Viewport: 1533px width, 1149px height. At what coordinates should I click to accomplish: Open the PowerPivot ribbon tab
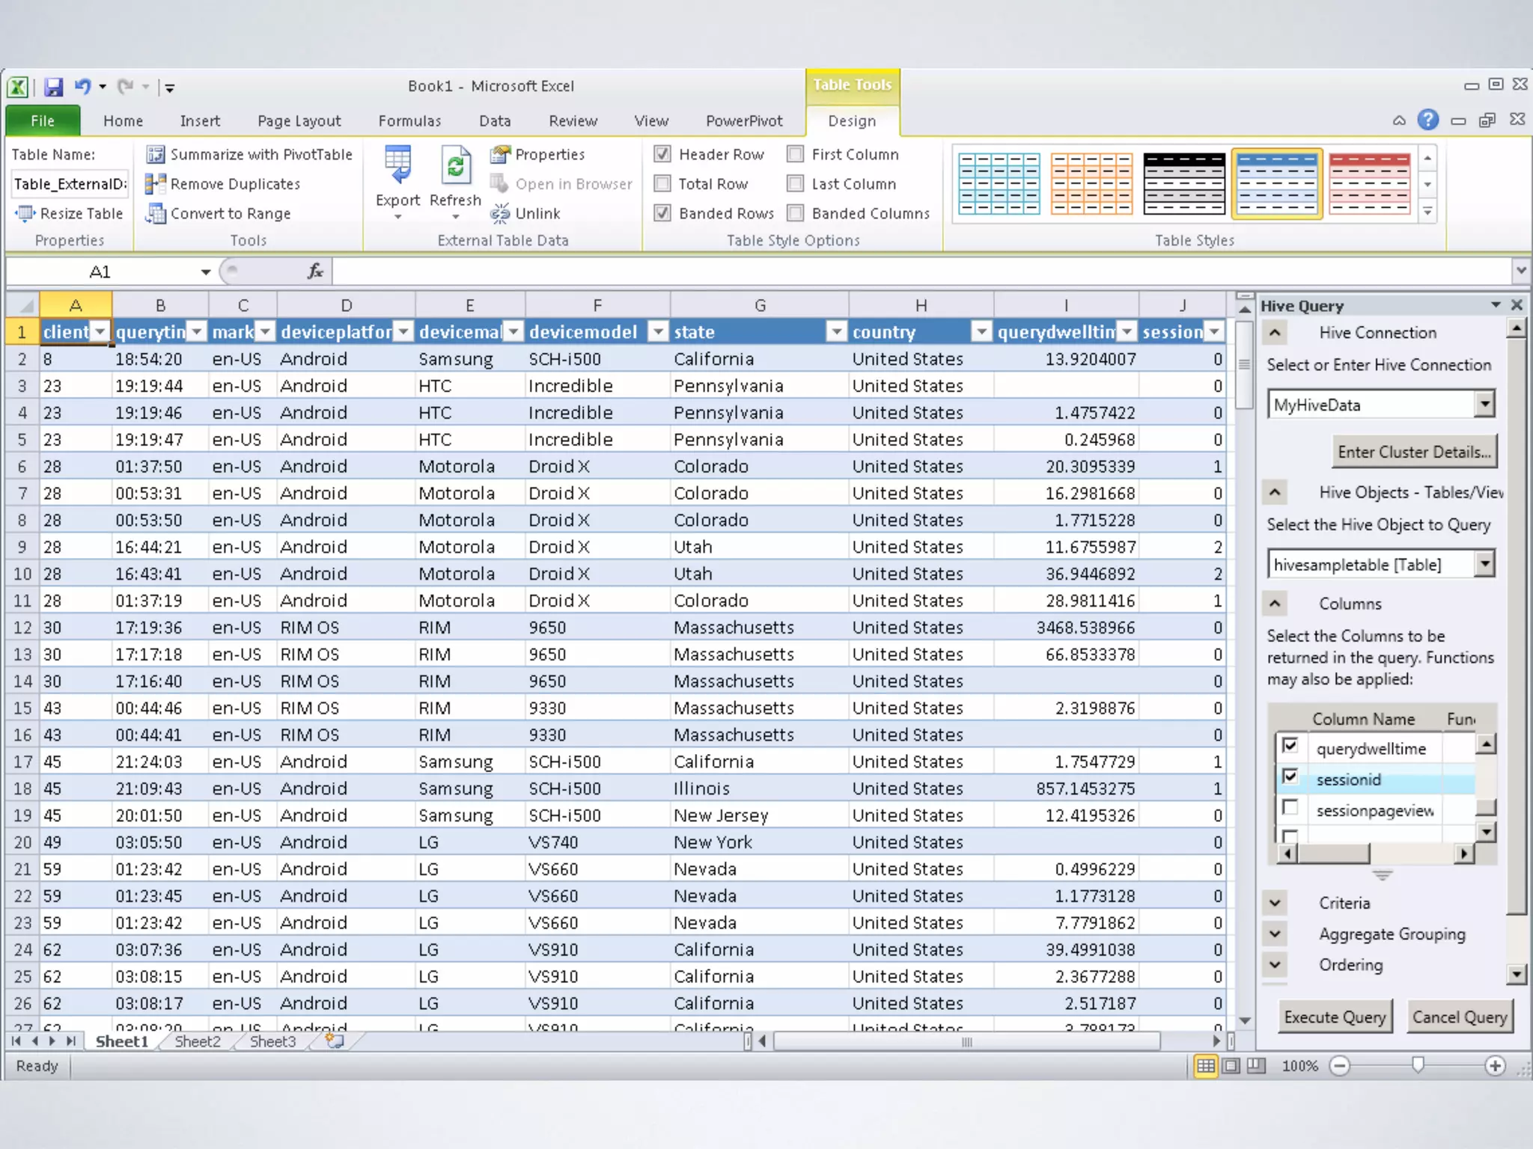pyautogui.click(x=744, y=120)
